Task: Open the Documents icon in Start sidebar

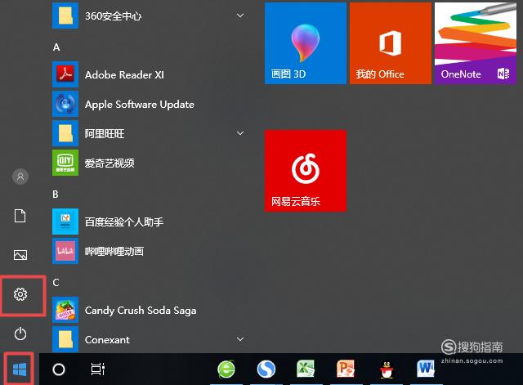Action: coord(20,216)
